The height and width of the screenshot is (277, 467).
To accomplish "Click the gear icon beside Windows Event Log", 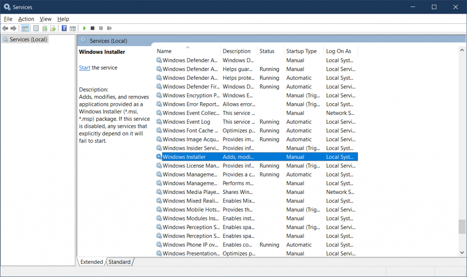I will click(x=159, y=122).
